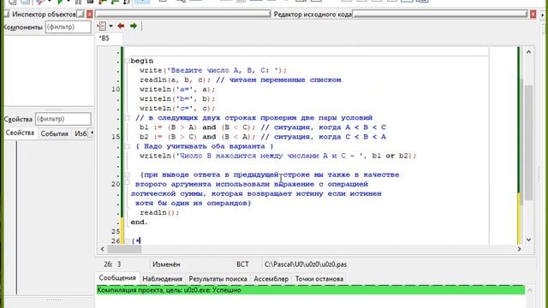Click the writeln('Число B находится...') line
Screen dimensions: 548x308
277,156
